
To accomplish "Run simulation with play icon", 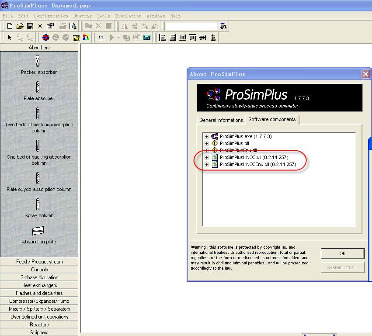I will point(112,38).
